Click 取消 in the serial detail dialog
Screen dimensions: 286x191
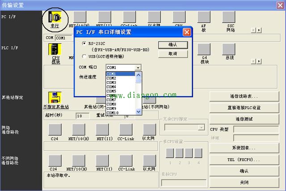click(173, 54)
